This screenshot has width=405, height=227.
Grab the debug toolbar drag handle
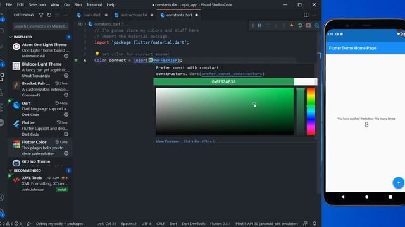[x=253, y=25]
